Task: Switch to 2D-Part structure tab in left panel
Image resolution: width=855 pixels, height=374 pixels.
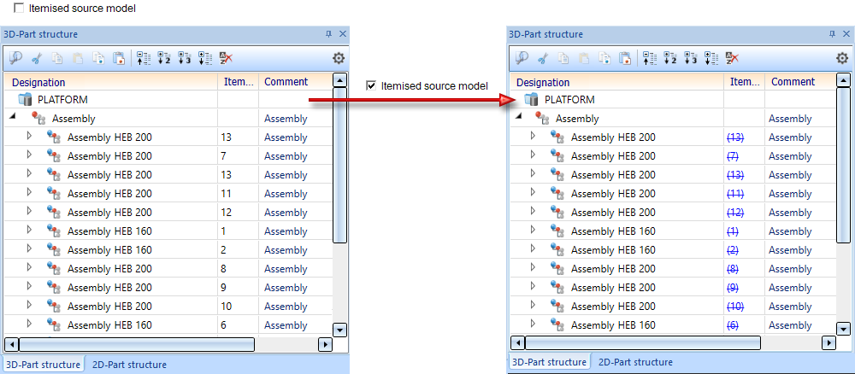Action: pyautogui.click(x=129, y=365)
